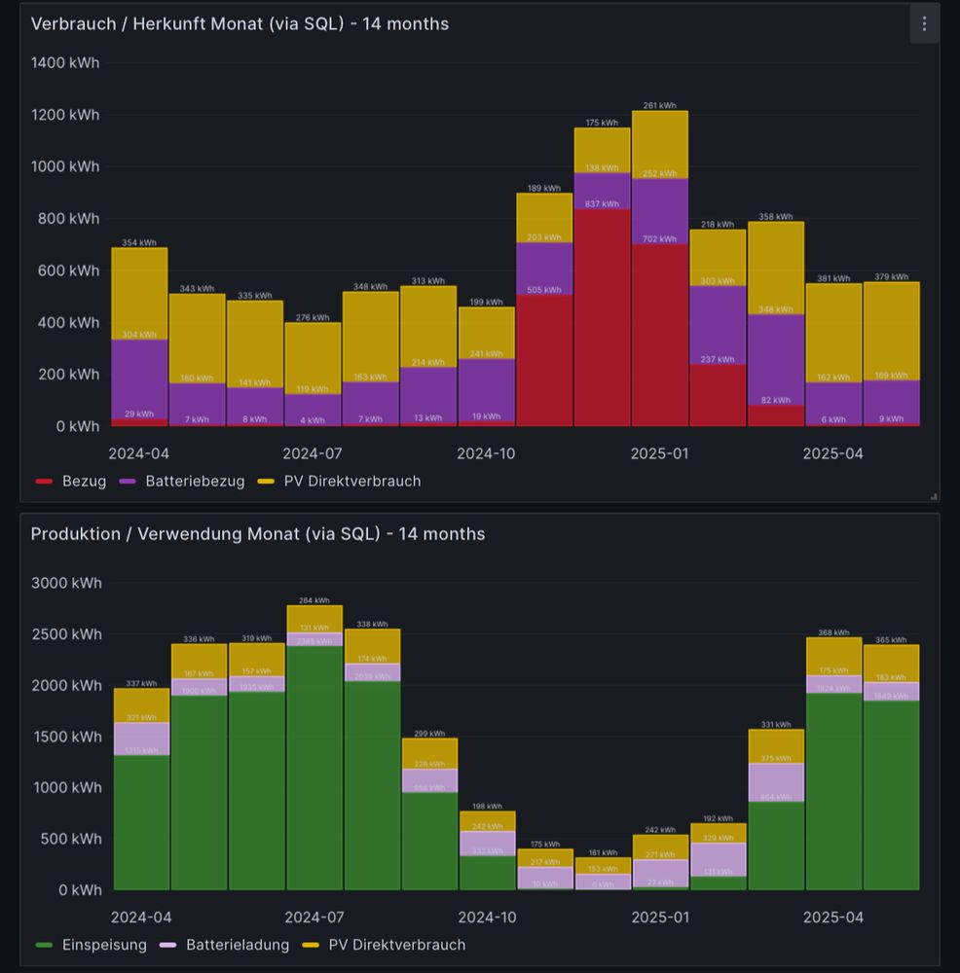The image size is (960, 973).
Task: Click the purple Batteriebezug segment labeled 304 kWh
Action: pyautogui.click(x=139, y=379)
